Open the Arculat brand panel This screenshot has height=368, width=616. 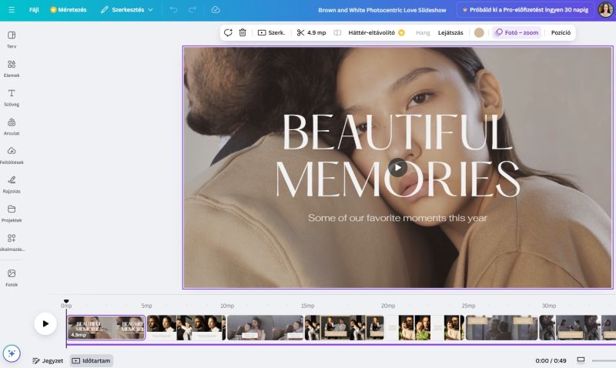click(12, 126)
